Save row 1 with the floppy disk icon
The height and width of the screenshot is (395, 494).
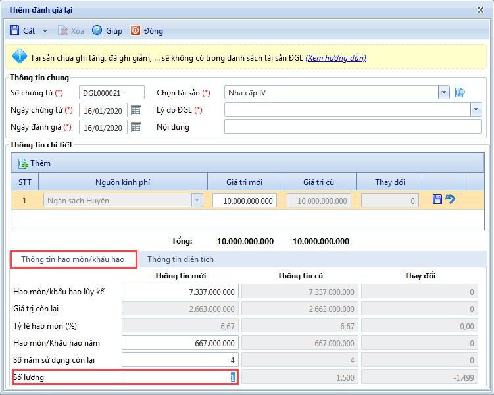[437, 199]
